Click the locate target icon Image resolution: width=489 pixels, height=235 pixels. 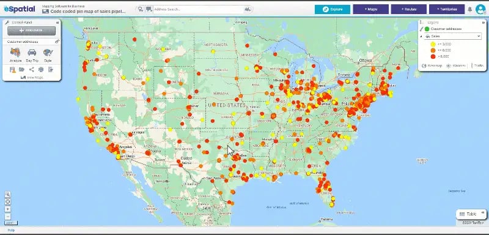coord(8,201)
